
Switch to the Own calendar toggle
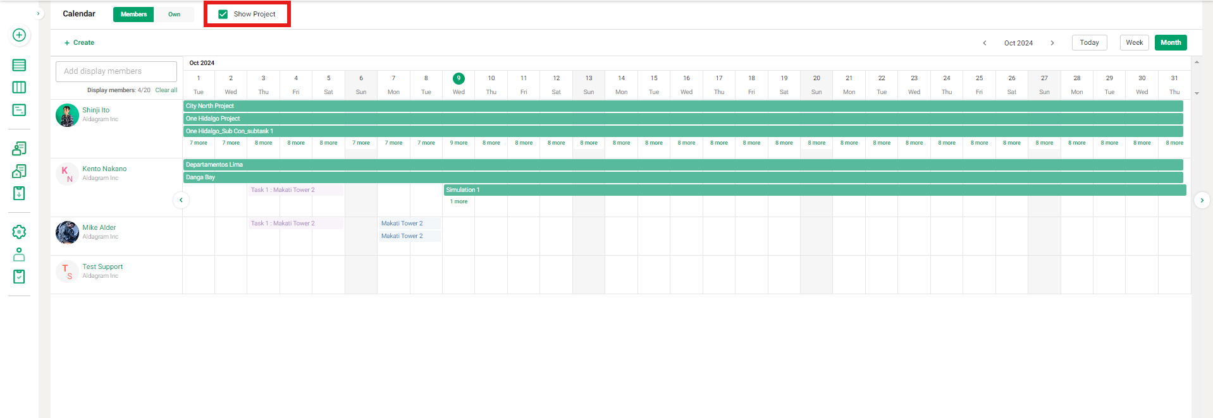tap(174, 14)
